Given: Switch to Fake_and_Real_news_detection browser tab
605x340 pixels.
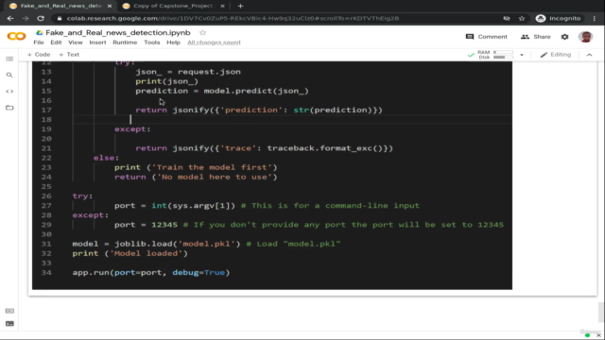Looking at the screenshot, I should pyautogui.click(x=60, y=6).
